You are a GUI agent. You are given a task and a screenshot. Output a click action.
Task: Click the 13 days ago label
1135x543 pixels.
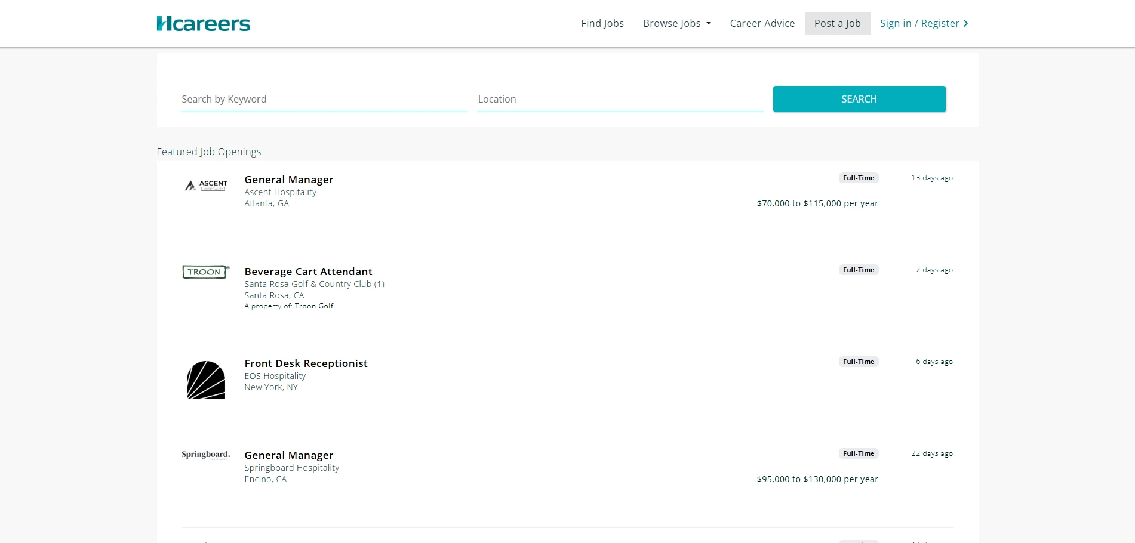(x=932, y=178)
